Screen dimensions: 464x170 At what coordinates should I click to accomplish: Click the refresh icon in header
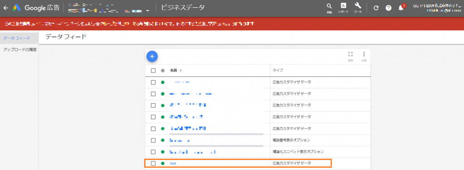tap(376, 8)
